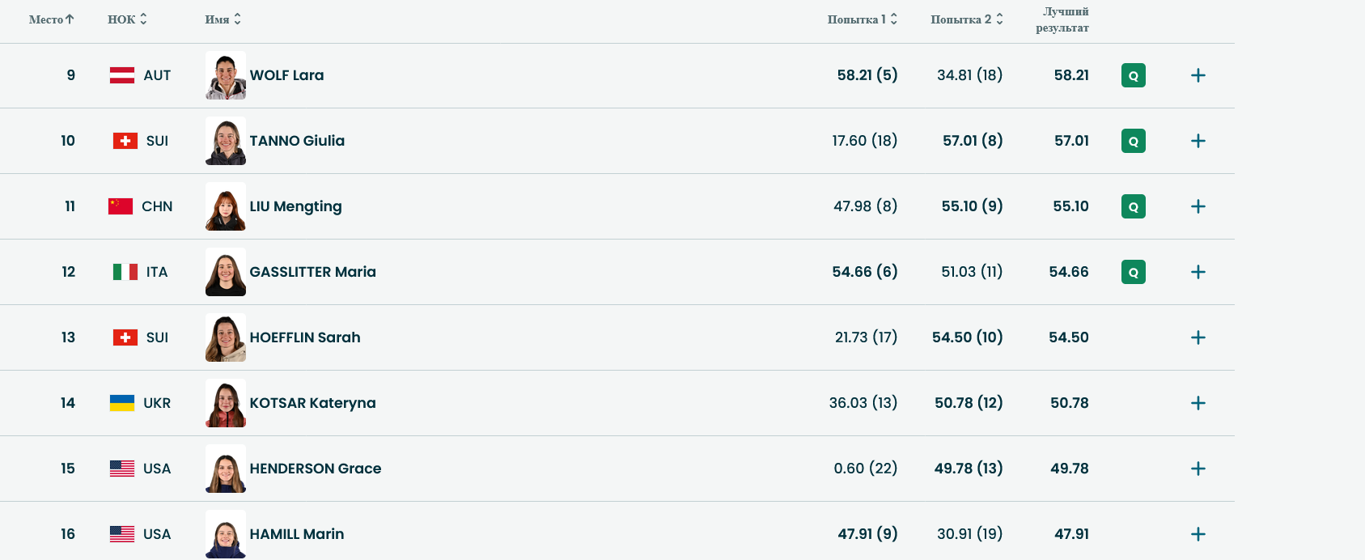This screenshot has width=1365, height=560.
Task: Sort table by Место column
Action: pyautogui.click(x=52, y=19)
